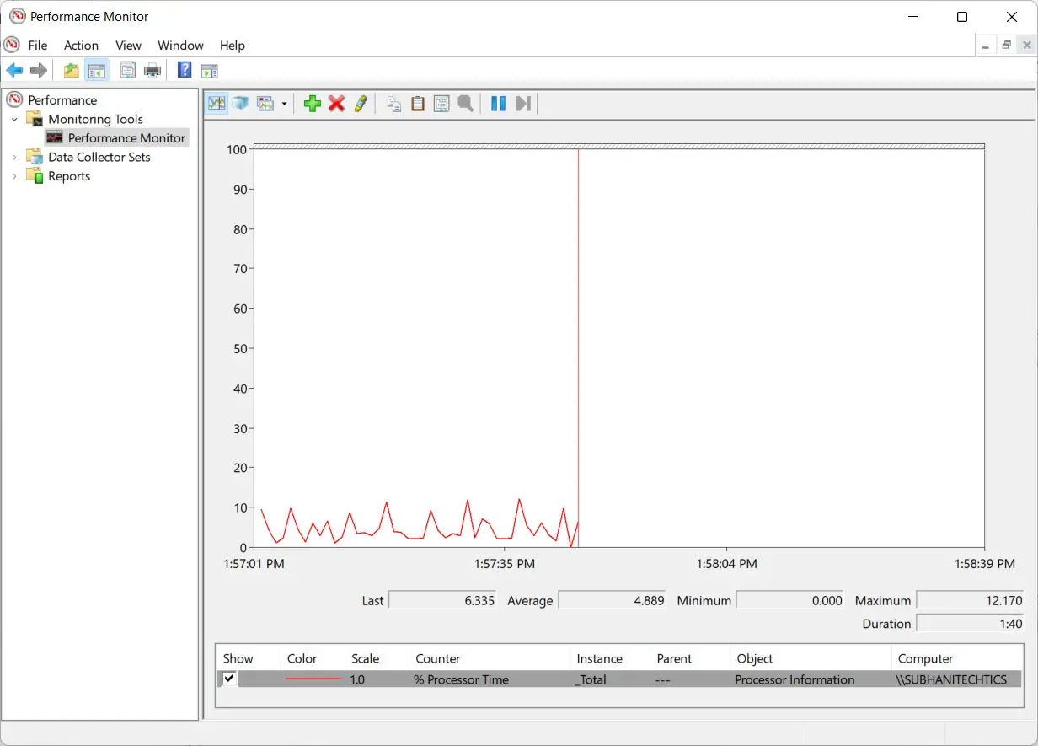
Task: Open the Properties toolbar icon
Action: coord(127,71)
